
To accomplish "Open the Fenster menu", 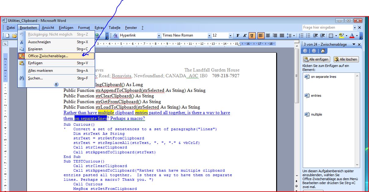I will coord(131,28).
